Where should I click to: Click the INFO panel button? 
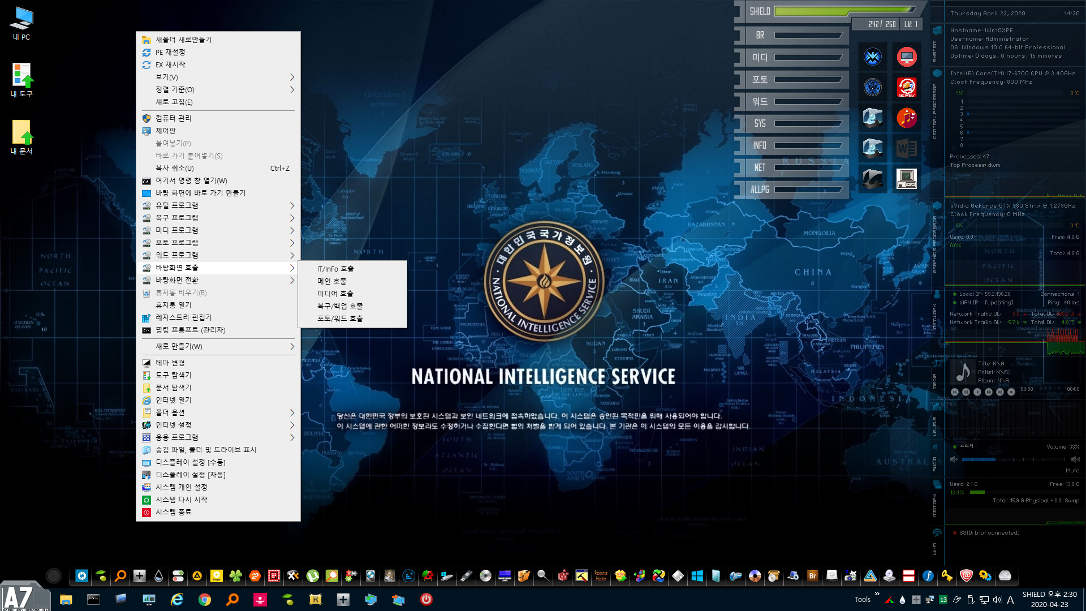point(792,145)
